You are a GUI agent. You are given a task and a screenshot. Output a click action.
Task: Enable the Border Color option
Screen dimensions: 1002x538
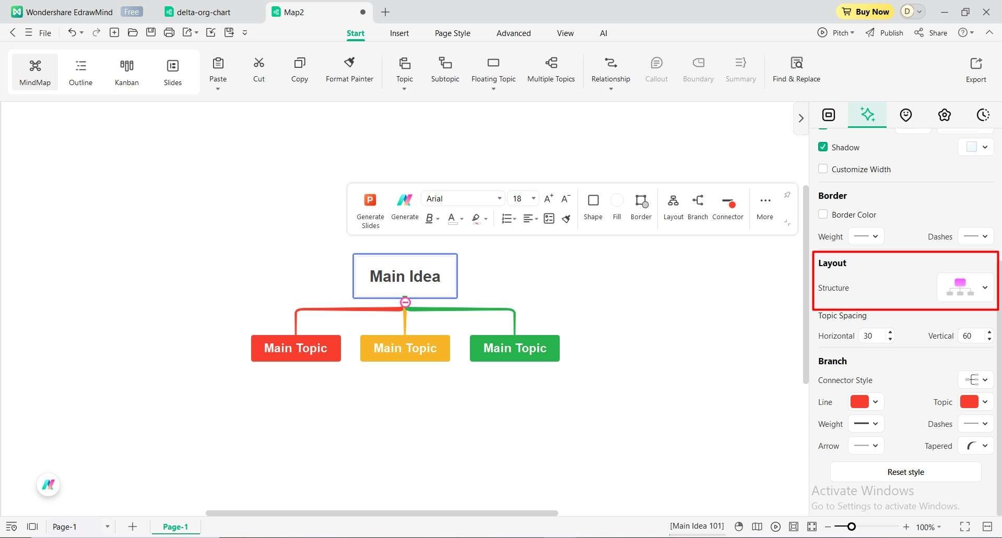823,214
